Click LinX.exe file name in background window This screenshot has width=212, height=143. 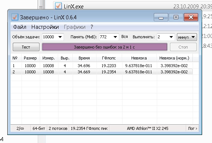click(74, 7)
